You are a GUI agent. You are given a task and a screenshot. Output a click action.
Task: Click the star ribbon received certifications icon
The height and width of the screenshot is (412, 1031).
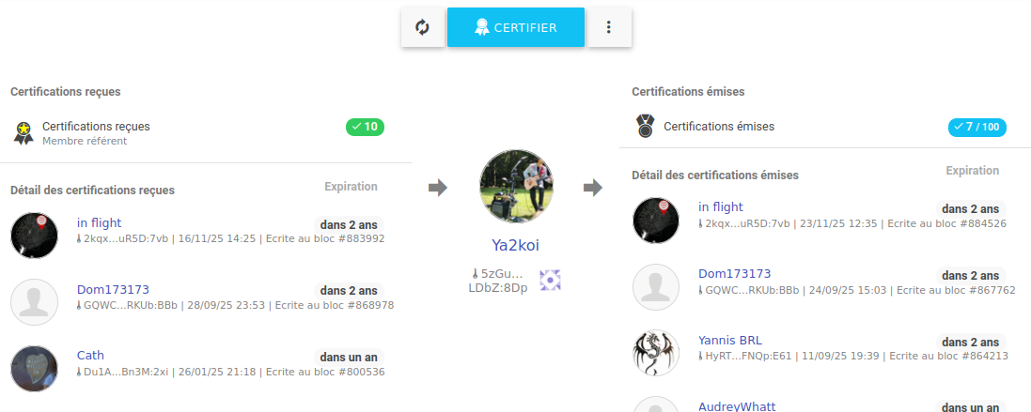pos(23,132)
